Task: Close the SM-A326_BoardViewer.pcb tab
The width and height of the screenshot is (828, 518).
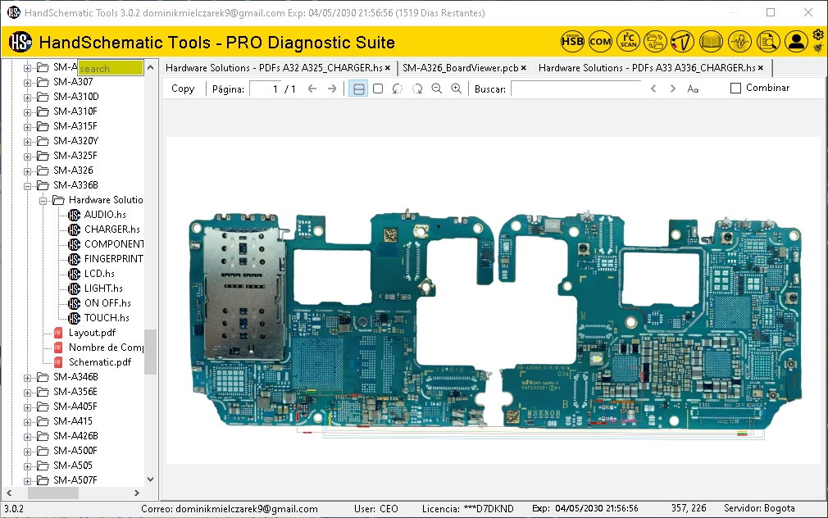Action: click(x=524, y=68)
